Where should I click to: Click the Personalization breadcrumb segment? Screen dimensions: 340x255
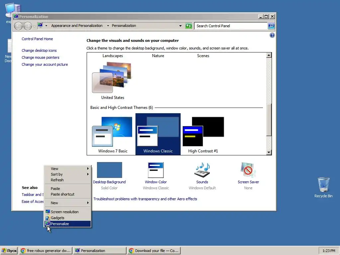click(124, 26)
